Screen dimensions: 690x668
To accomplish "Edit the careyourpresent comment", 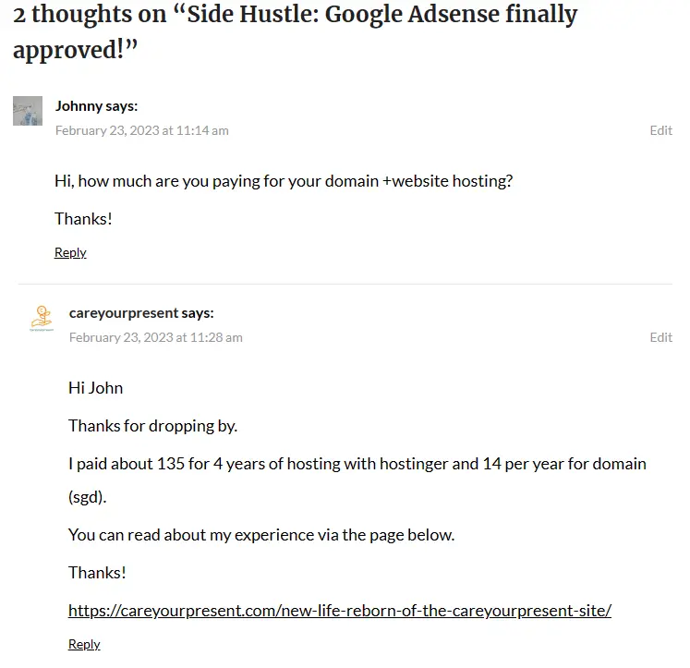I will pos(661,337).
